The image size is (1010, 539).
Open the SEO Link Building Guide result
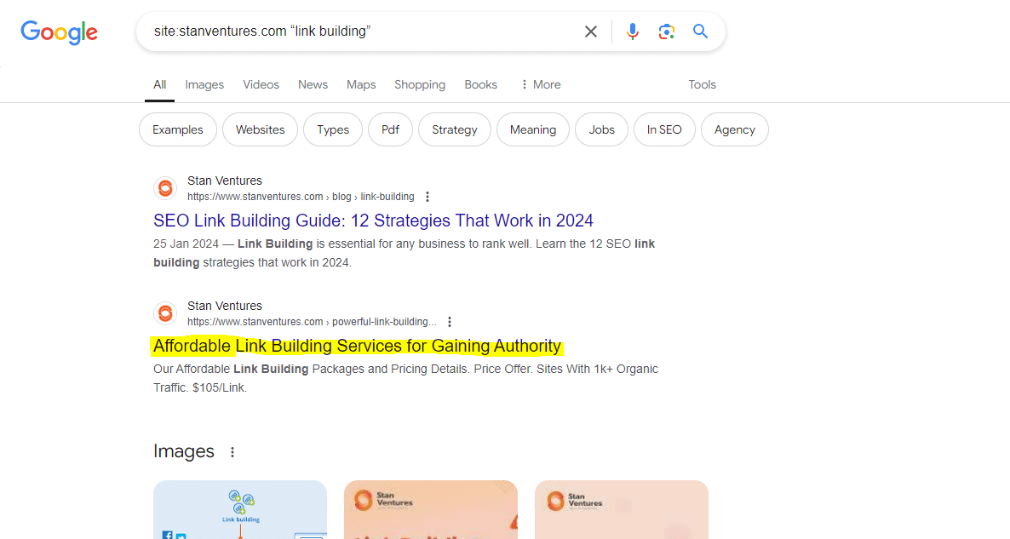[373, 221]
